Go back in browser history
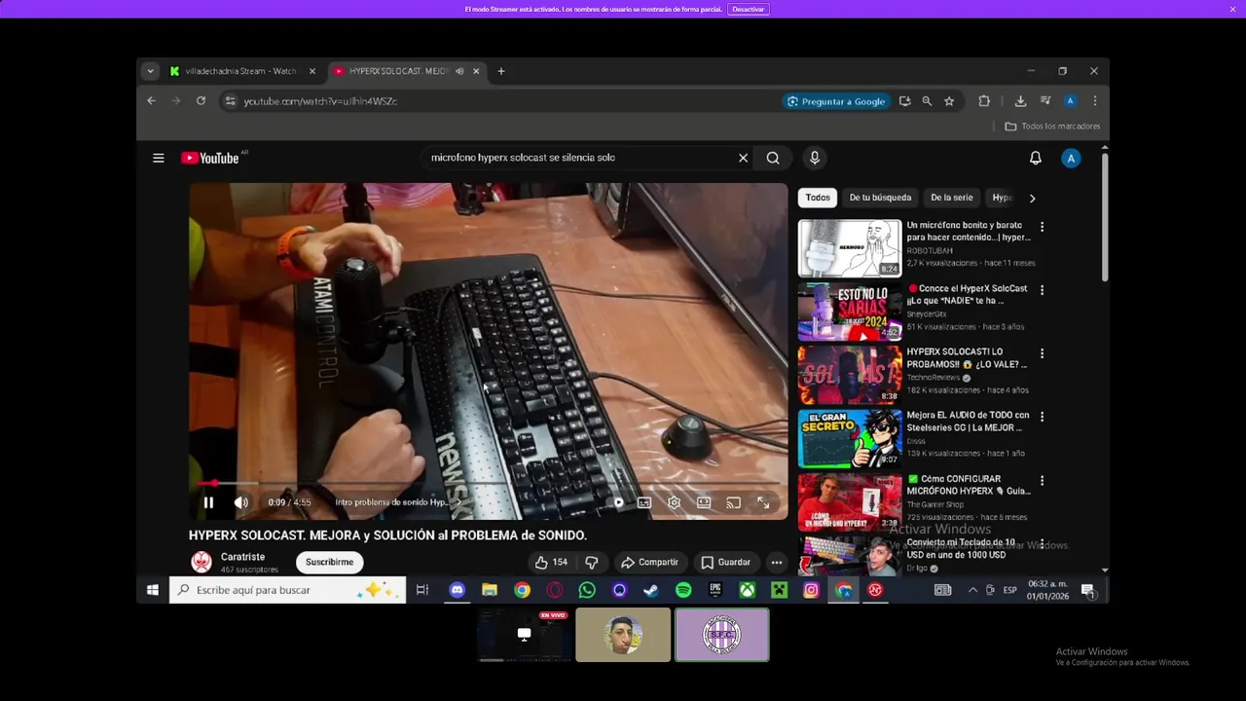Viewport: 1246px width, 701px height. (151, 100)
